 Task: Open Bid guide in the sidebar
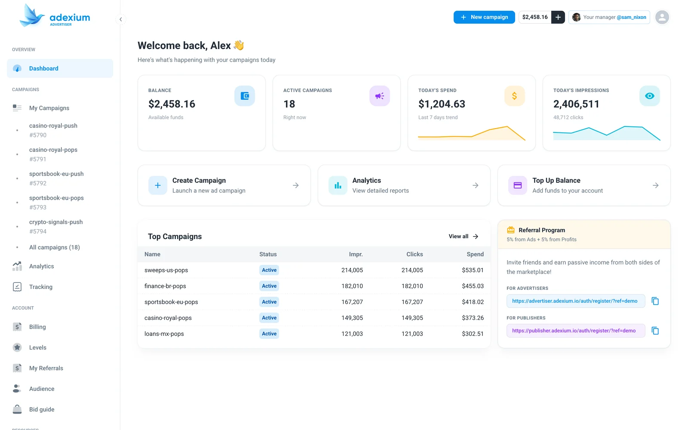click(60, 409)
